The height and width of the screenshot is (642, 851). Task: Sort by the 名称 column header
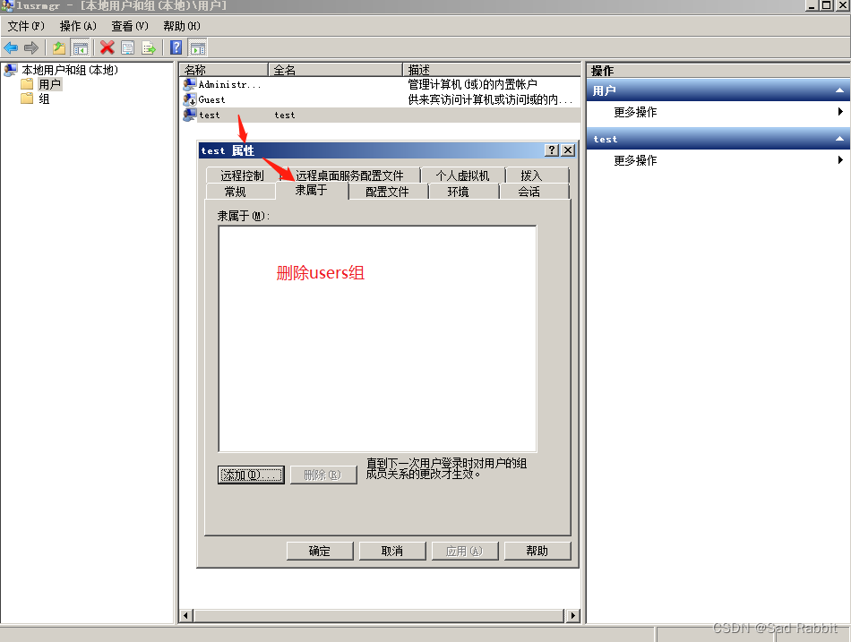pyautogui.click(x=224, y=70)
